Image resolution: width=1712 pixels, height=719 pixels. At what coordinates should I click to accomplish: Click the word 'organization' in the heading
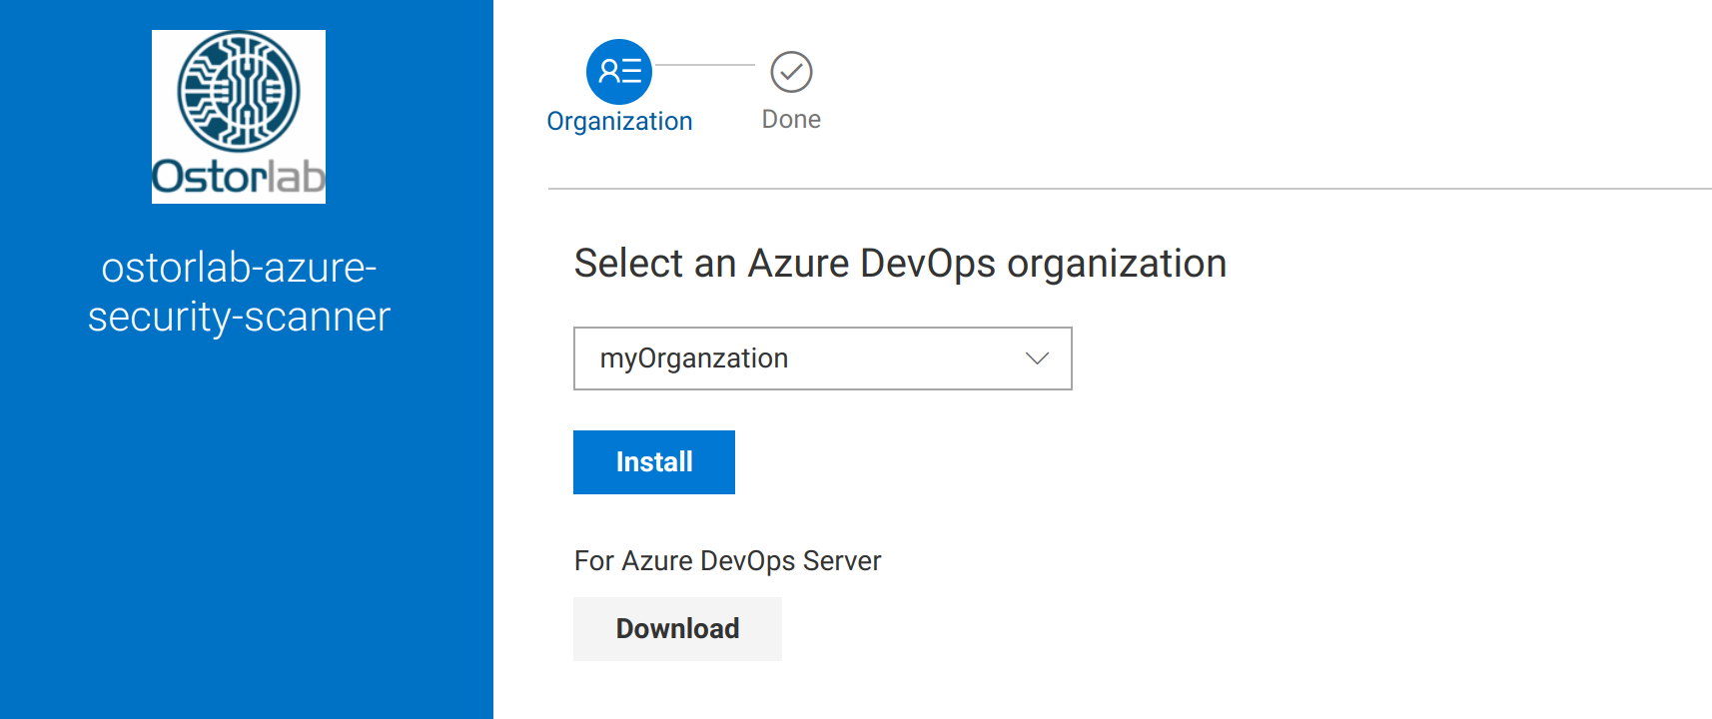(1116, 264)
